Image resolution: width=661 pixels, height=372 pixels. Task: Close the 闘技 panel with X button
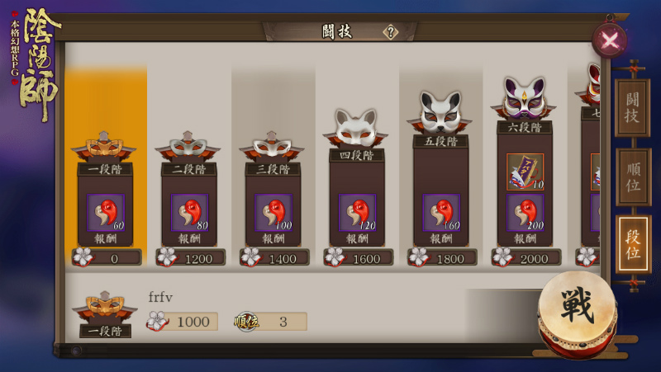[610, 40]
